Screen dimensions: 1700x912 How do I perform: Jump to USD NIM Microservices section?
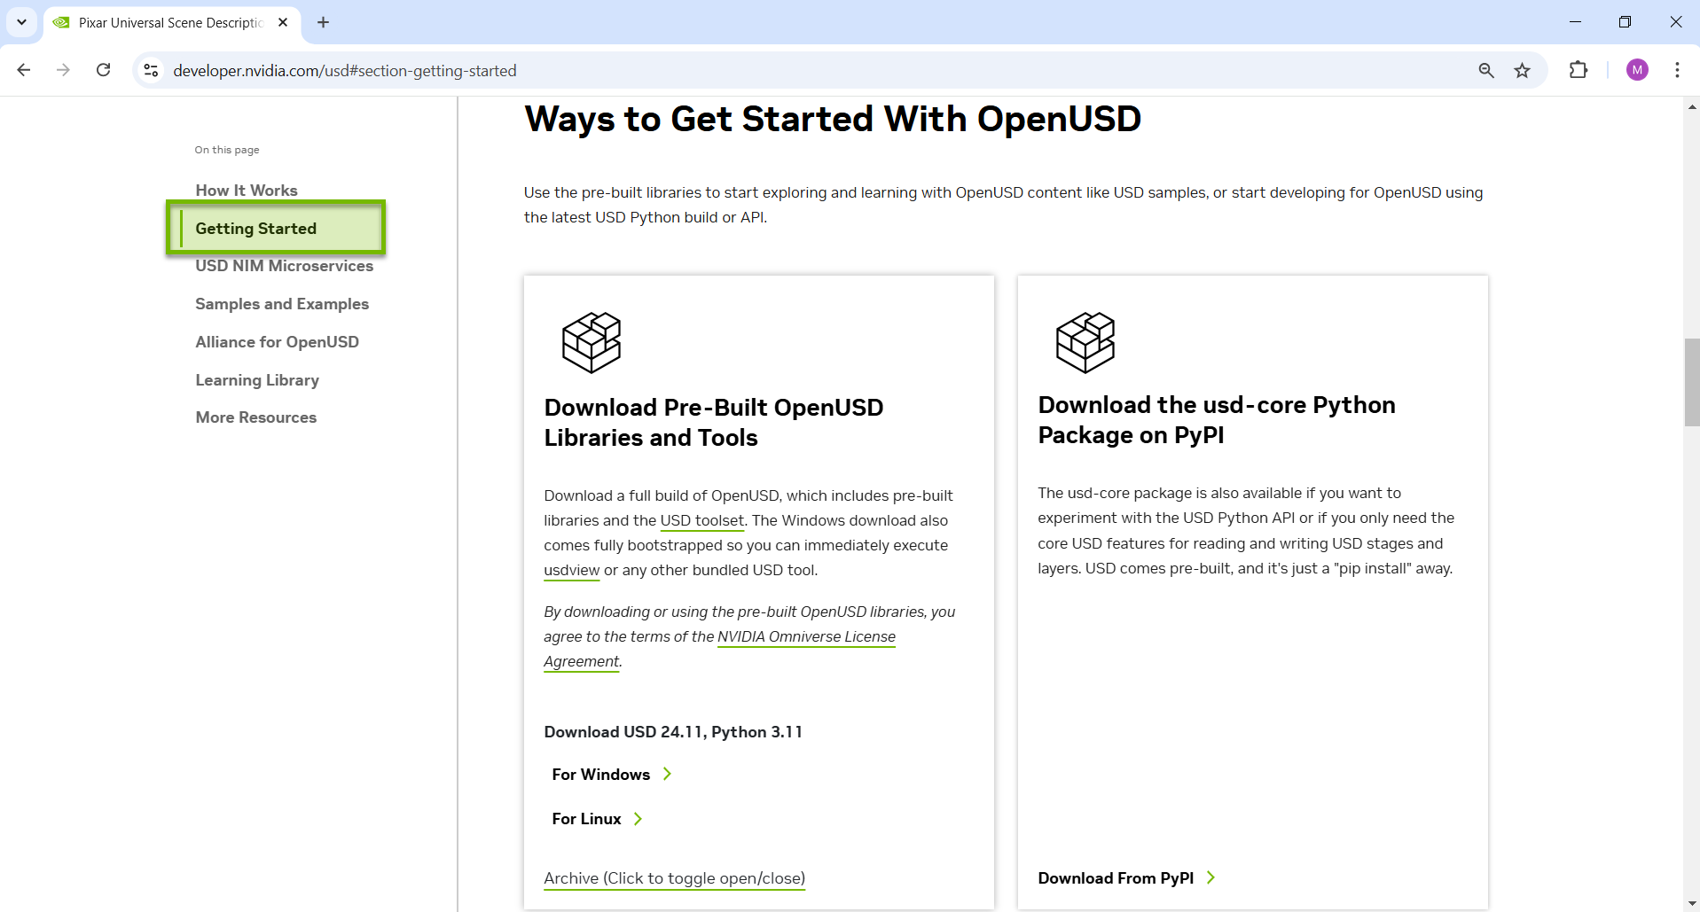pos(284,266)
